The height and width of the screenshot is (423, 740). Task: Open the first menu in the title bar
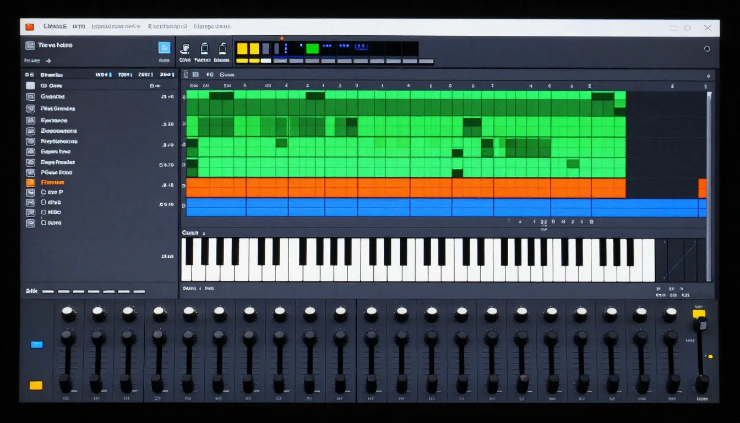(x=55, y=26)
